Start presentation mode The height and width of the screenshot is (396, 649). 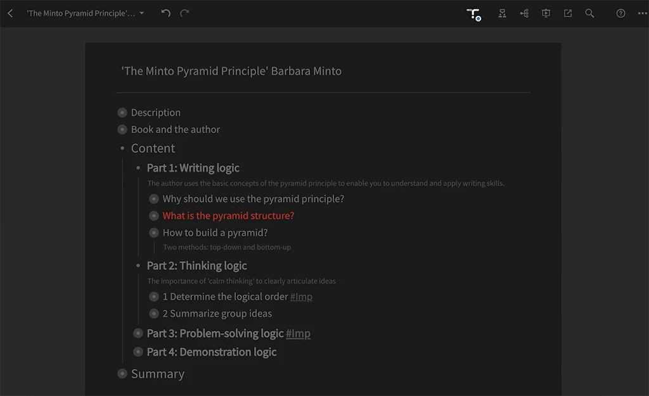pyautogui.click(x=546, y=13)
